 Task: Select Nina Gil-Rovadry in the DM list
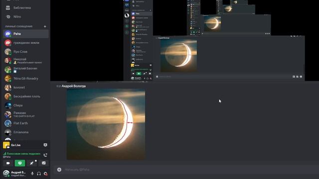point(26,79)
